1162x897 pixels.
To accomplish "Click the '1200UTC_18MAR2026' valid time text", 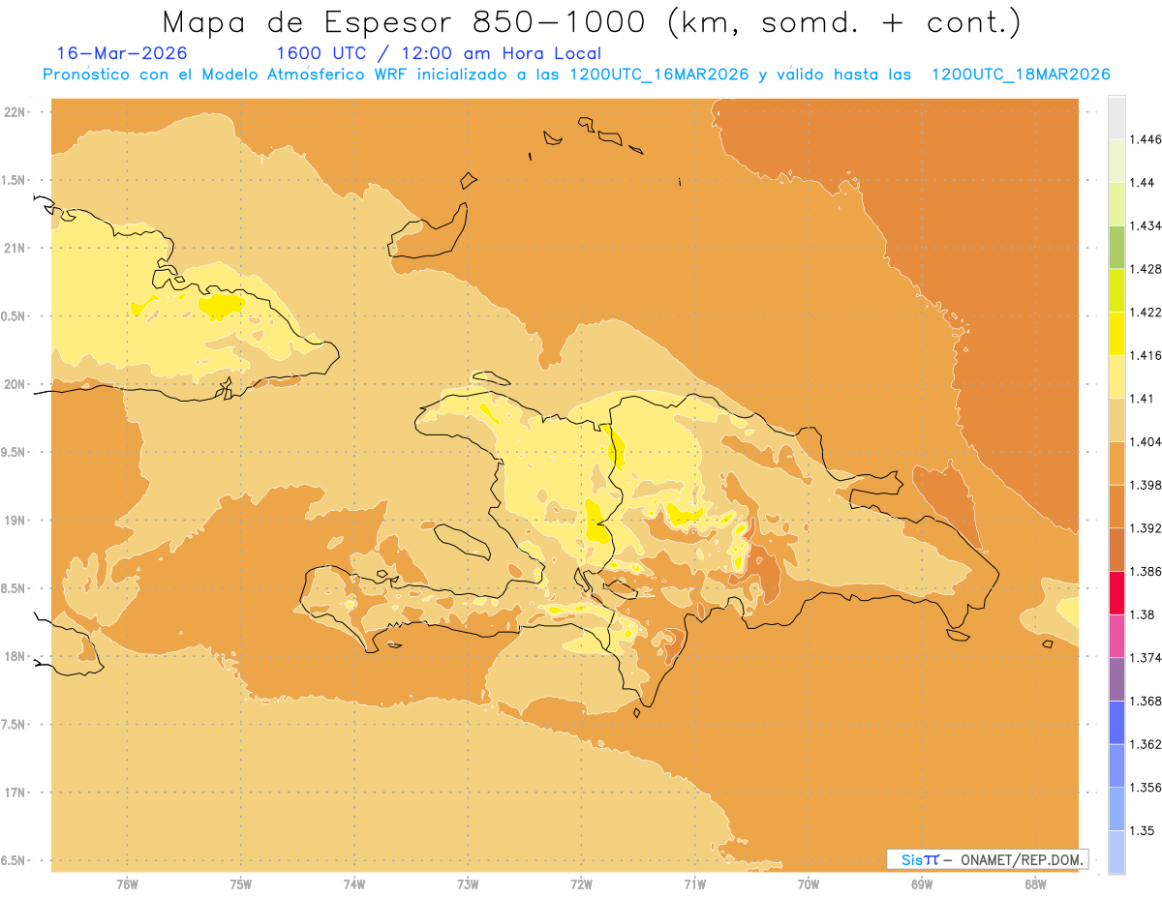I will 1020,75.
